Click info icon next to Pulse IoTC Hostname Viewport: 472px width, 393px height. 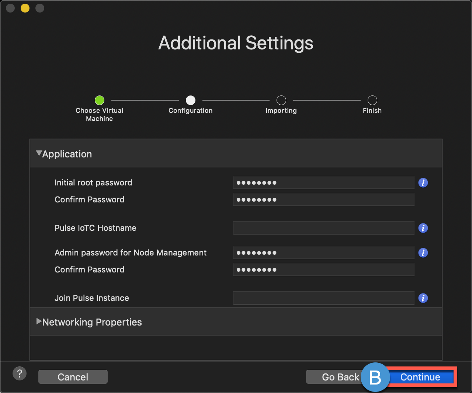pyautogui.click(x=423, y=228)
